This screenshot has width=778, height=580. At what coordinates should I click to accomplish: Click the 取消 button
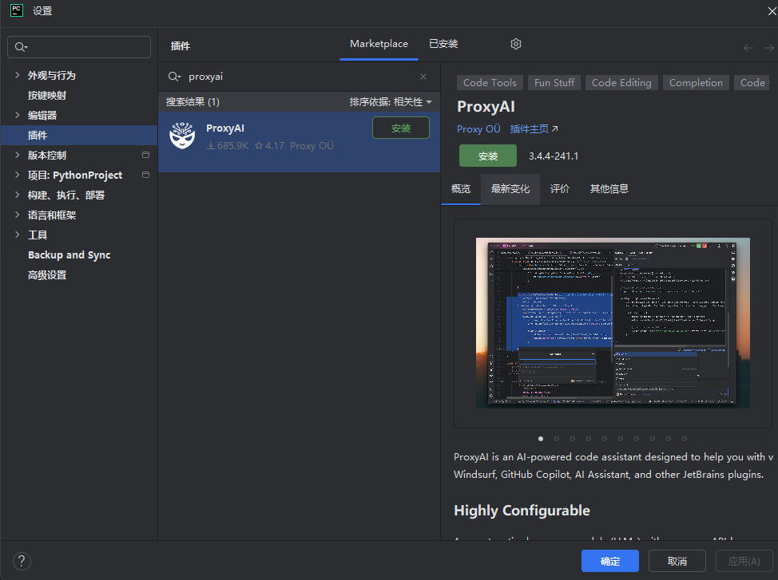pos(677,561)
